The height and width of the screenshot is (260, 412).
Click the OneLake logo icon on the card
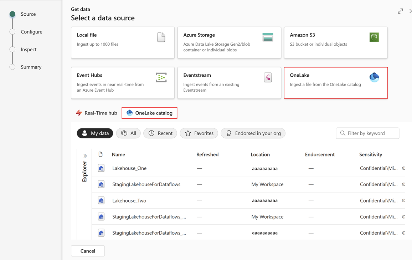(x=374, y=77)
